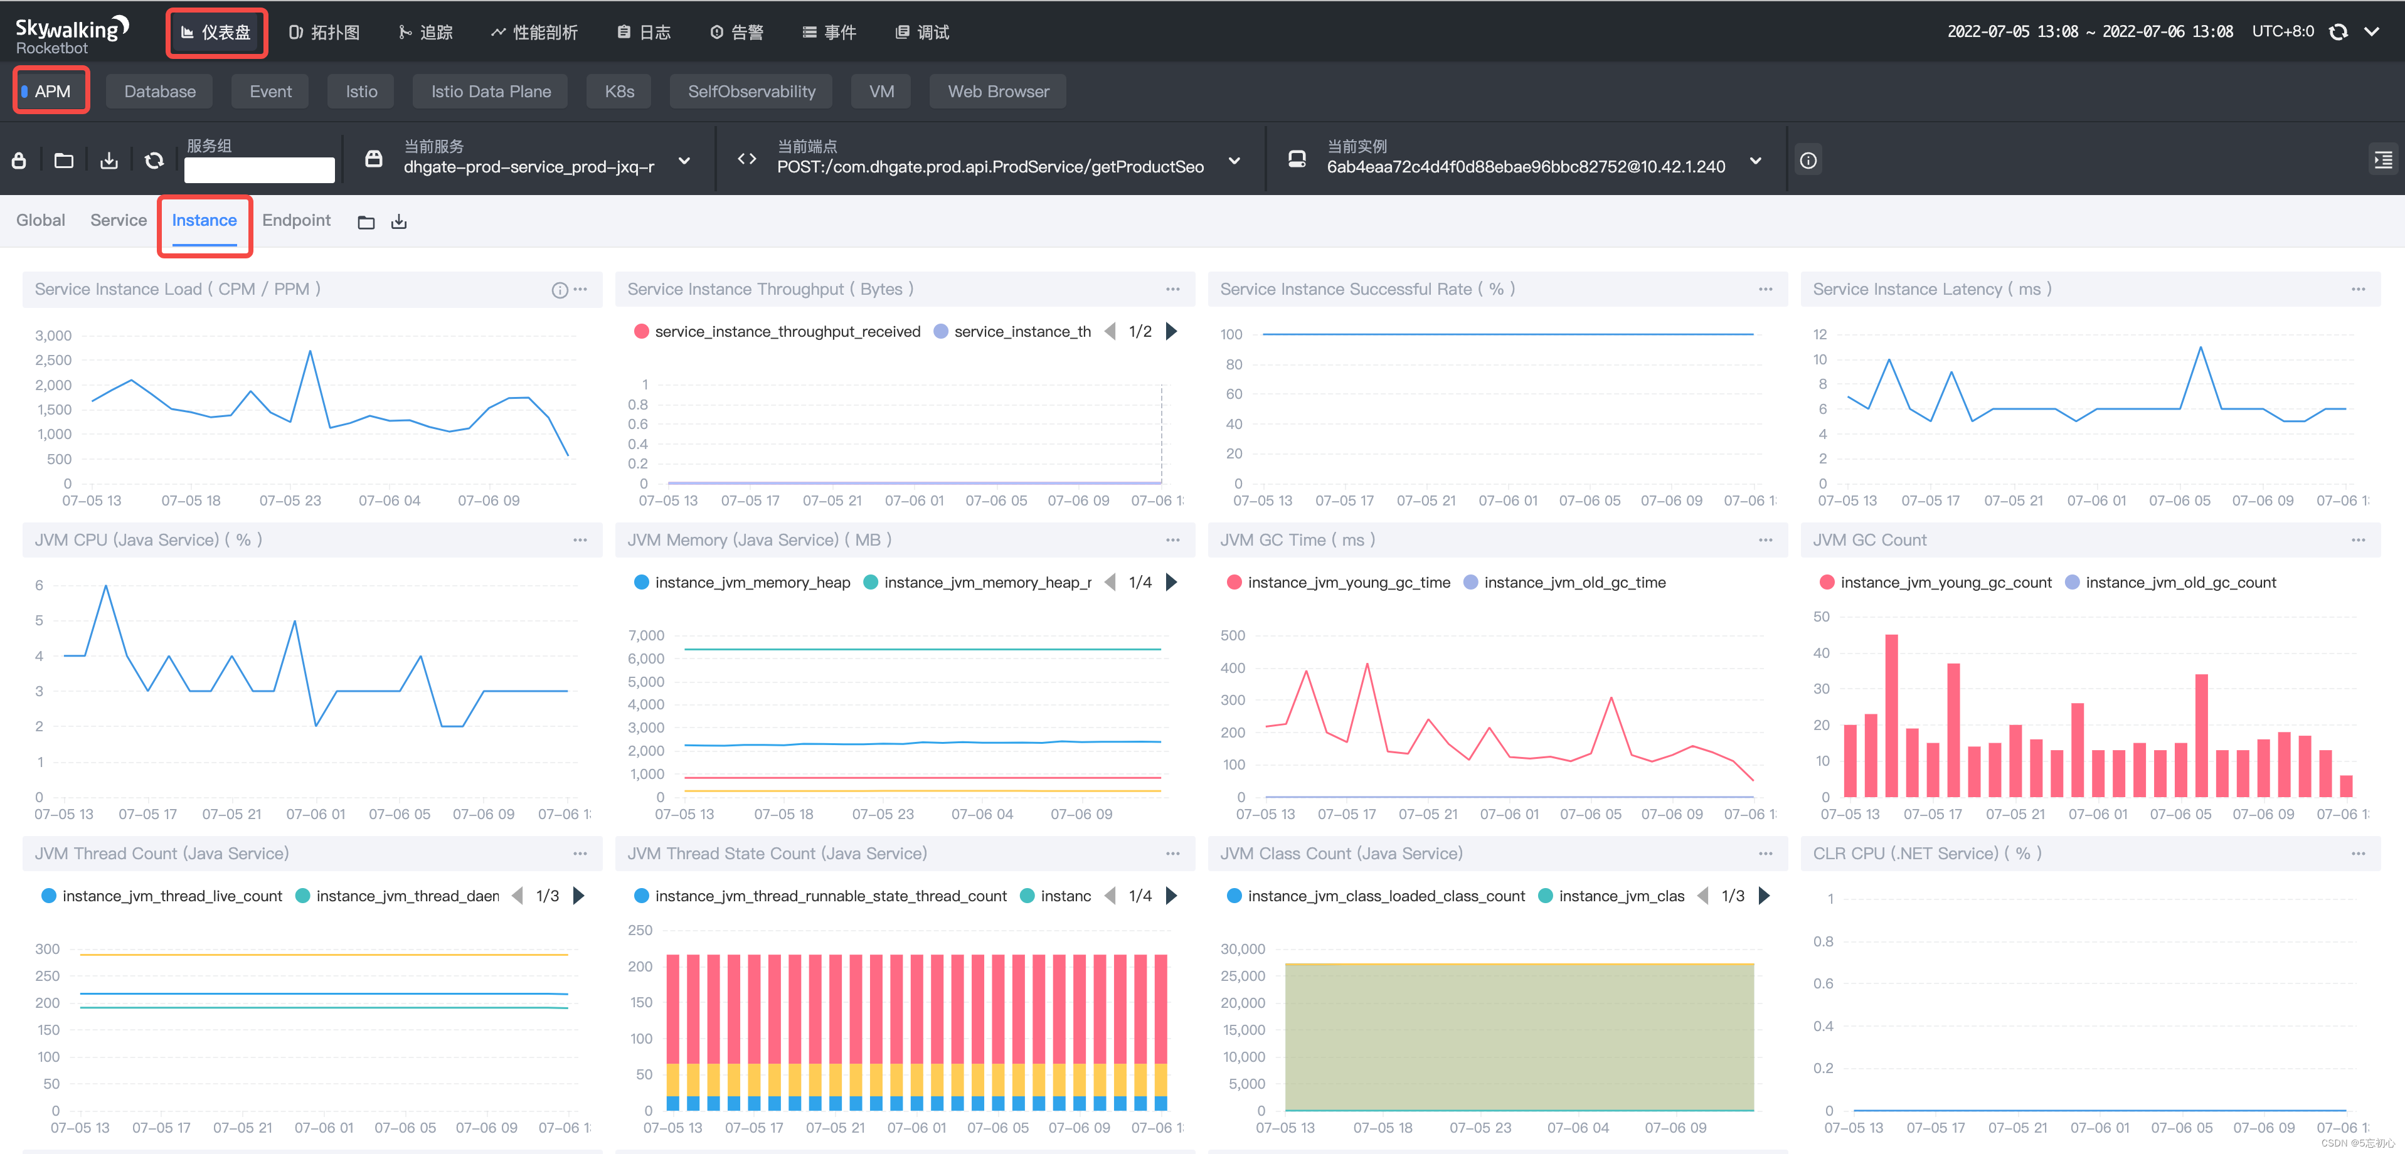Switch to the Endpoint tab

click(x=297, y=220)
